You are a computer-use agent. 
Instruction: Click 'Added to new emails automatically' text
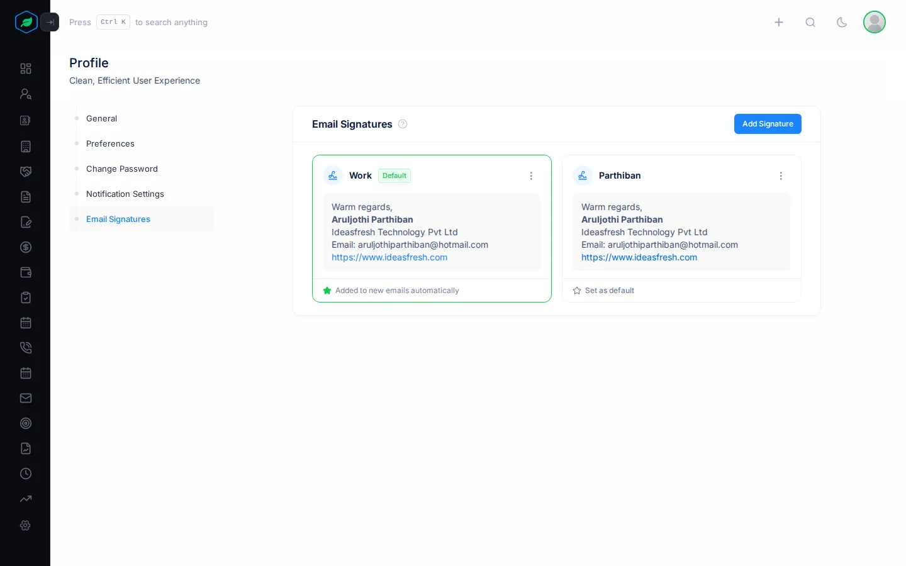(397, 291)
